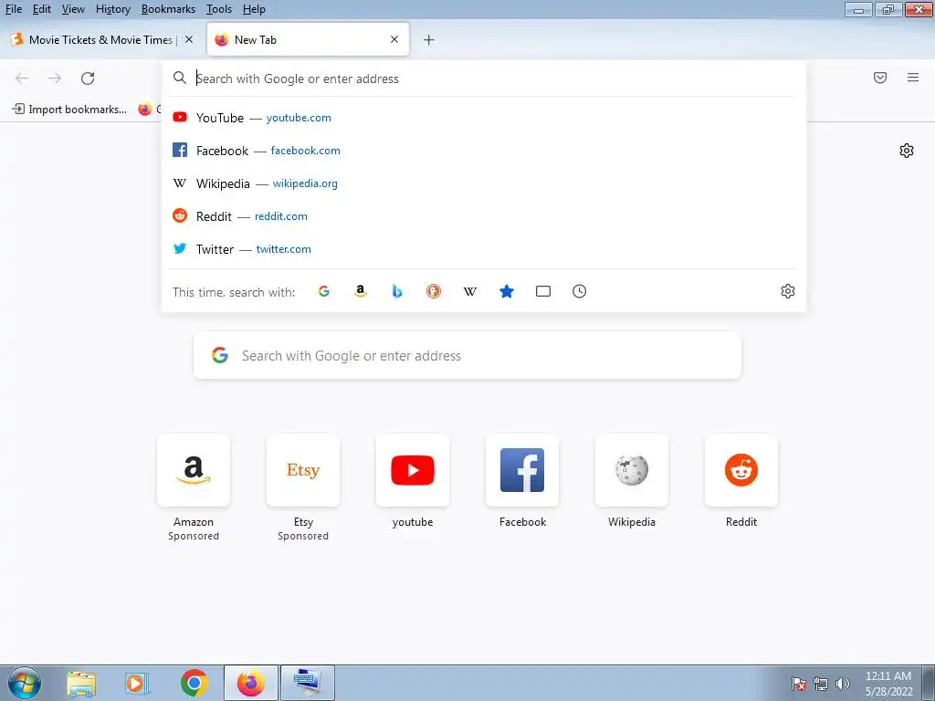Viewport: 935px width, 701px height.
Task: Switch to Movie Tickets & Movie Times tab
Action: pyautogui.click(x=101, y=40)
